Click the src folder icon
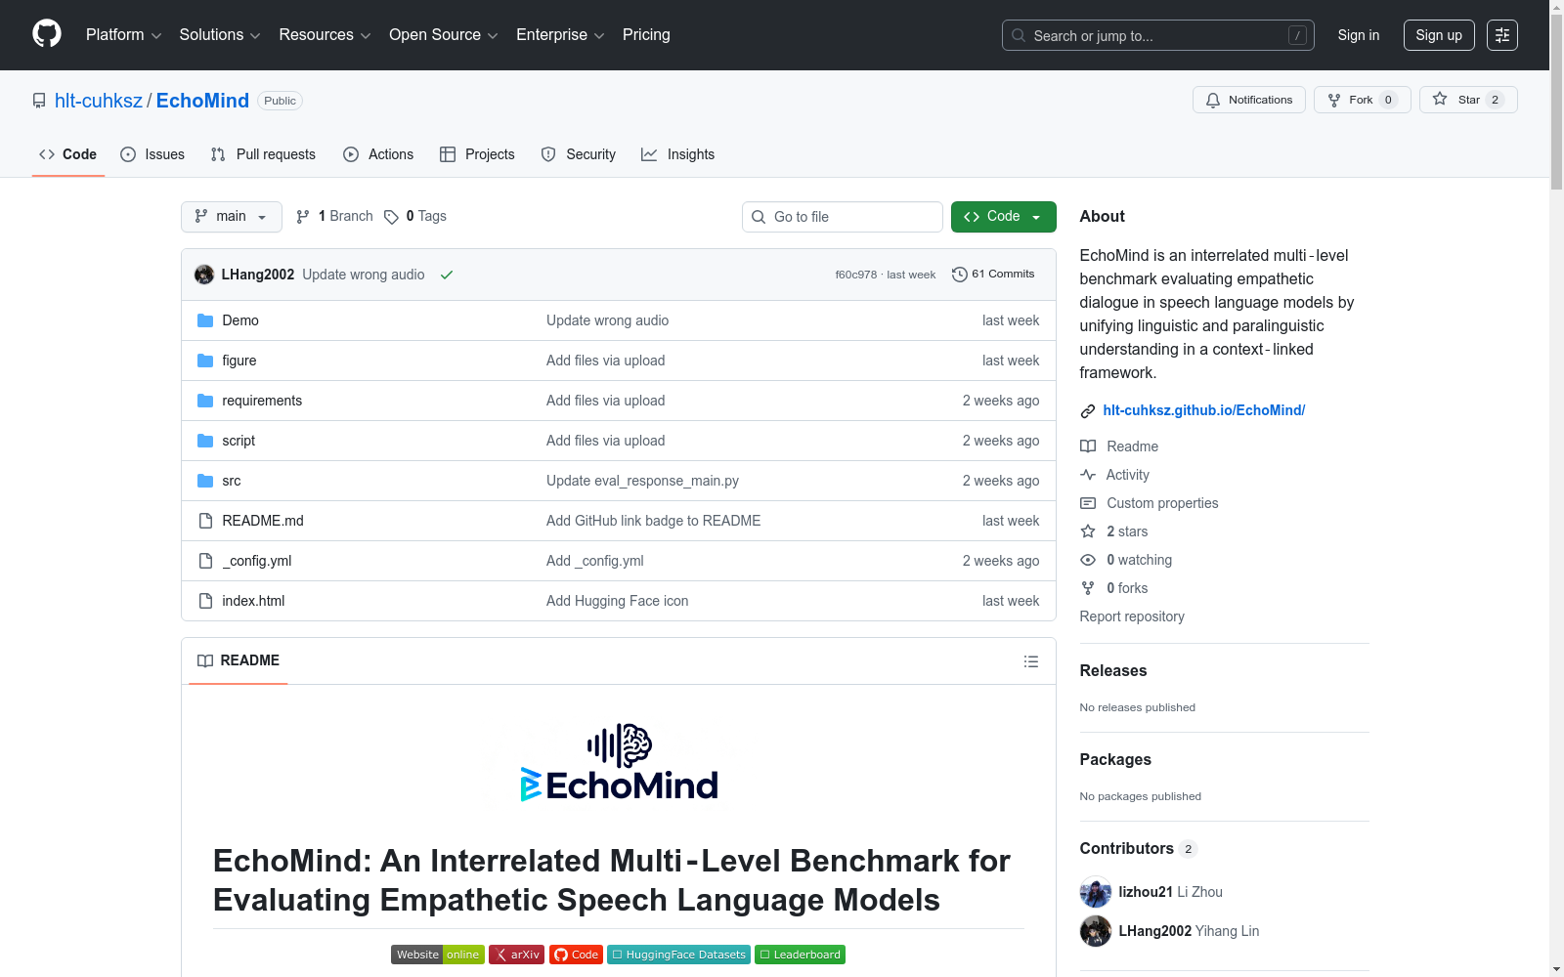This screenshot has width=1564, height=977. tap(205, 481)
